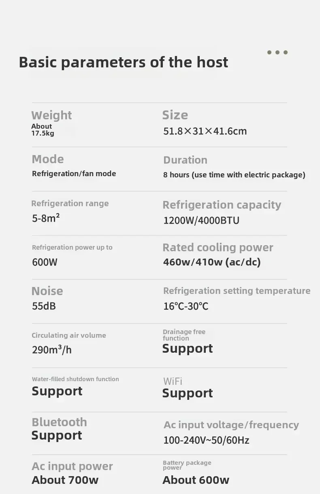Click the Bluetooth label
Image resolution: width=320 pixels, height=494 pixels.
pyautogui.click(x=59, y=422)
